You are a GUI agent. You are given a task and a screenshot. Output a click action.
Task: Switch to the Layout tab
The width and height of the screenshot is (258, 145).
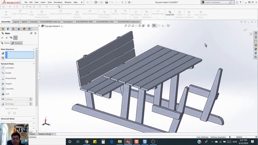click(x=16, y=22)
